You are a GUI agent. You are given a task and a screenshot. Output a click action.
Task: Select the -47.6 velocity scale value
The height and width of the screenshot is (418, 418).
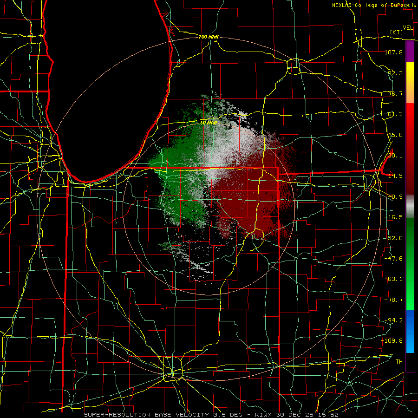pyautogui.click(x=393, y=259)
